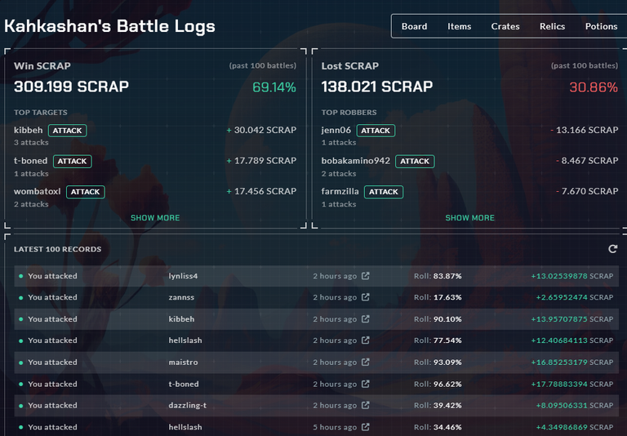This screenshot has width=627, height=436.
Task: Select zannss in records list
Action: 181,297
